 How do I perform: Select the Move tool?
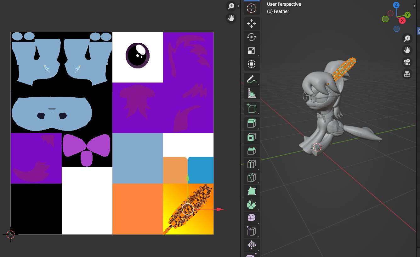pyautogui.click(x=252, y=24)
